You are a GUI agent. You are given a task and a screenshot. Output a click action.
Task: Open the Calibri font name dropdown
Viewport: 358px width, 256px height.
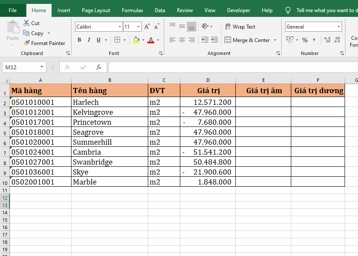point(120,27)
